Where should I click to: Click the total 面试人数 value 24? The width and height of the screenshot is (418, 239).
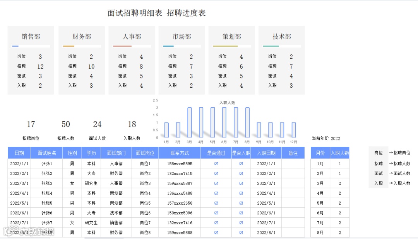click(x=97, y=124)
